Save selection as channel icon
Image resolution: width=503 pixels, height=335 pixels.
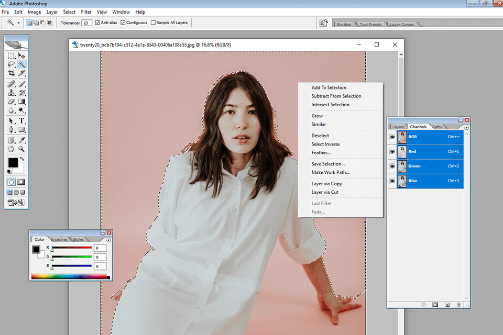click(x=435, y=305)
